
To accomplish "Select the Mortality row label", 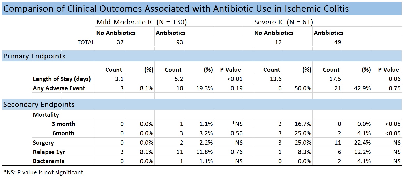I will click(x=46, y=115).
